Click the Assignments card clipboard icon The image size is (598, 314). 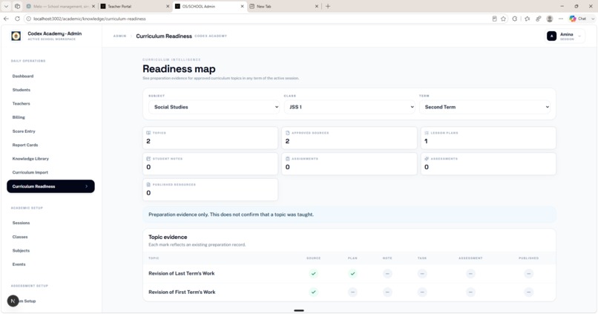pos(288,159)
